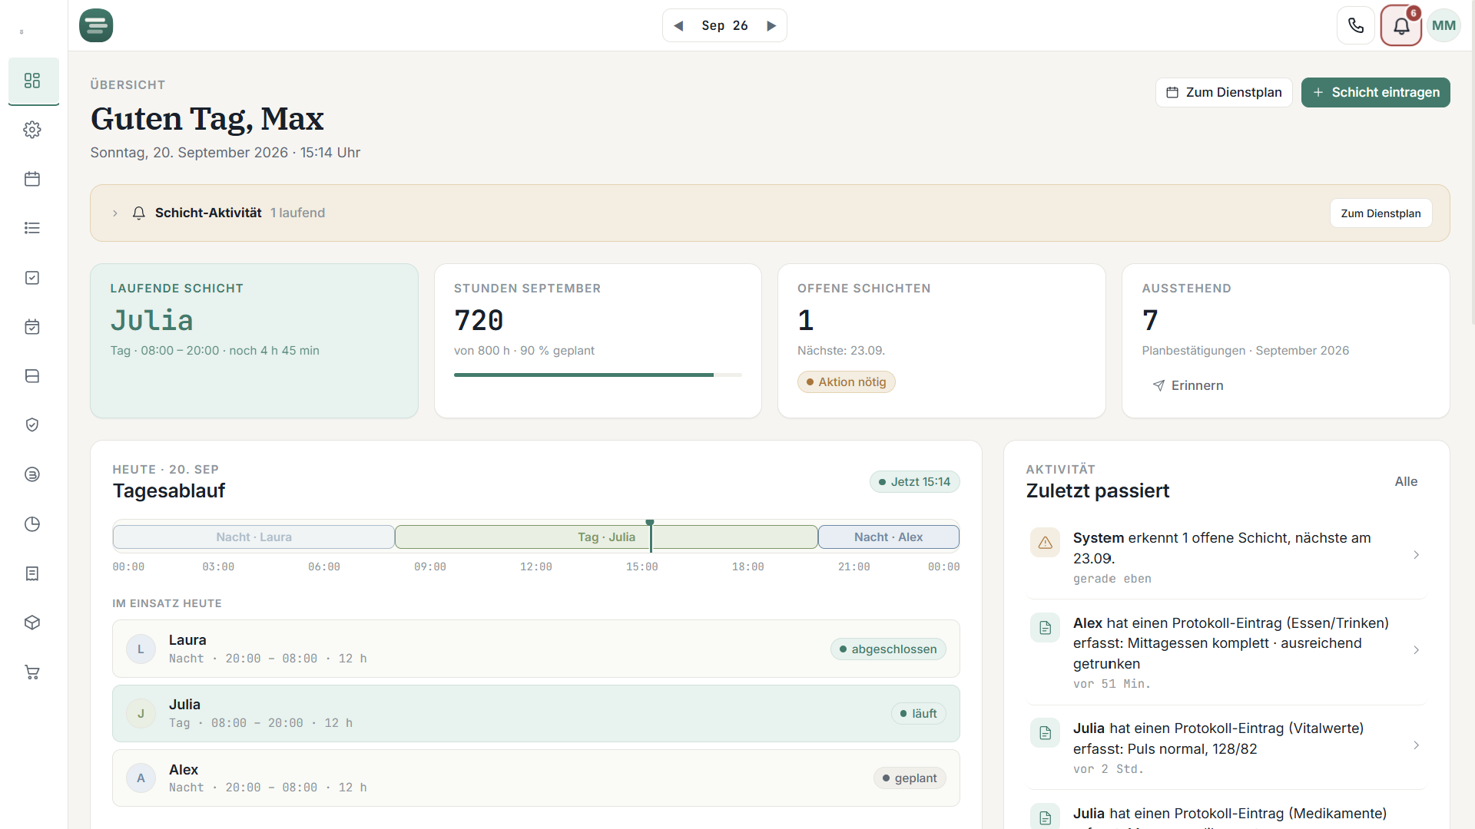Open the dashboard overview sidebar icon
1475x829 pixels.
coord(32,81)
